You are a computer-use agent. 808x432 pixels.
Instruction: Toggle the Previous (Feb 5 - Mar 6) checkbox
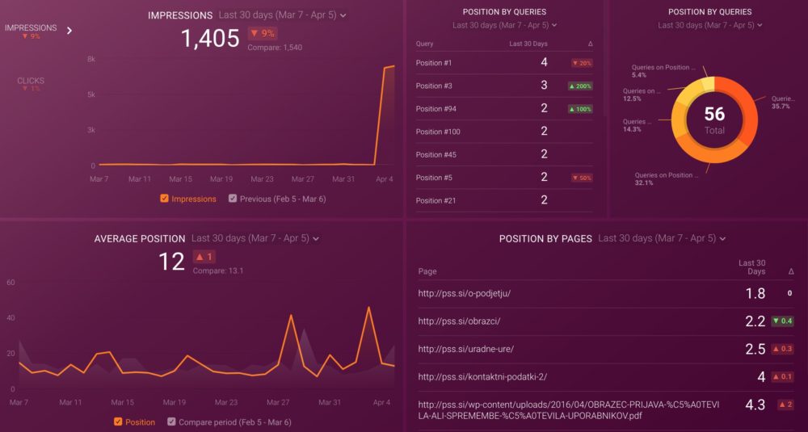pos(233,199)
